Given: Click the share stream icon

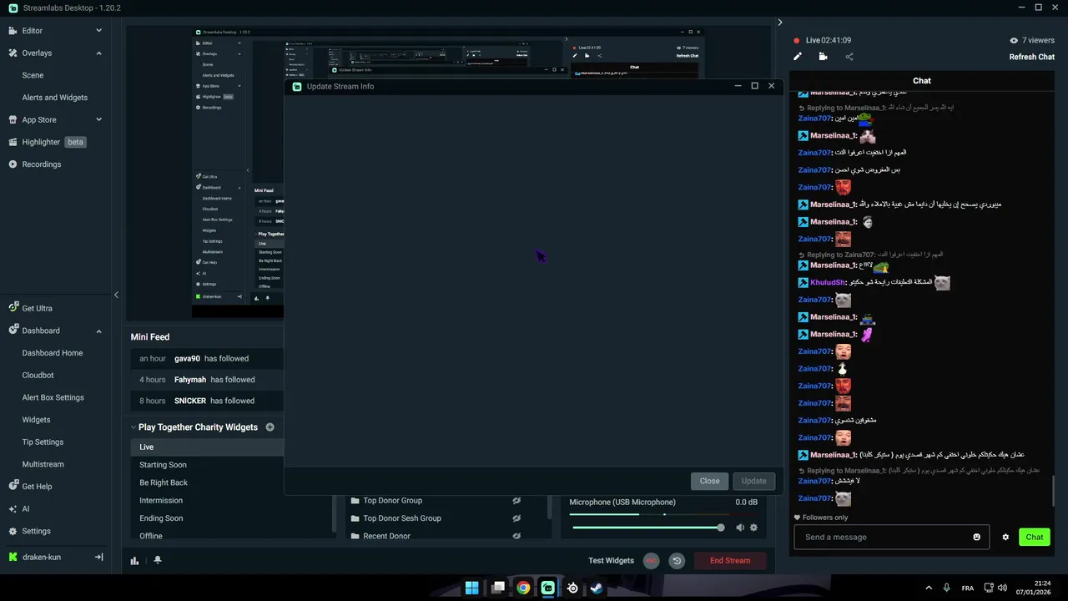Looking at the screenshot, I should click(x=849, y=57).
